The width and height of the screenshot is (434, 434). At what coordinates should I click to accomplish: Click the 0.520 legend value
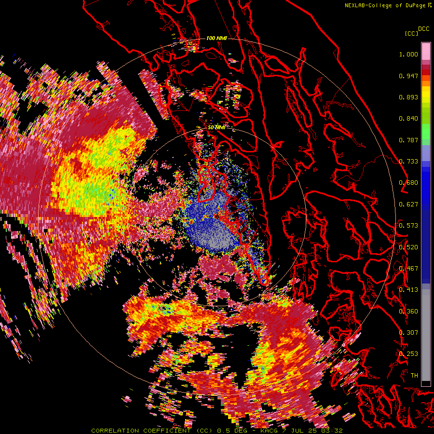[408, 247]
